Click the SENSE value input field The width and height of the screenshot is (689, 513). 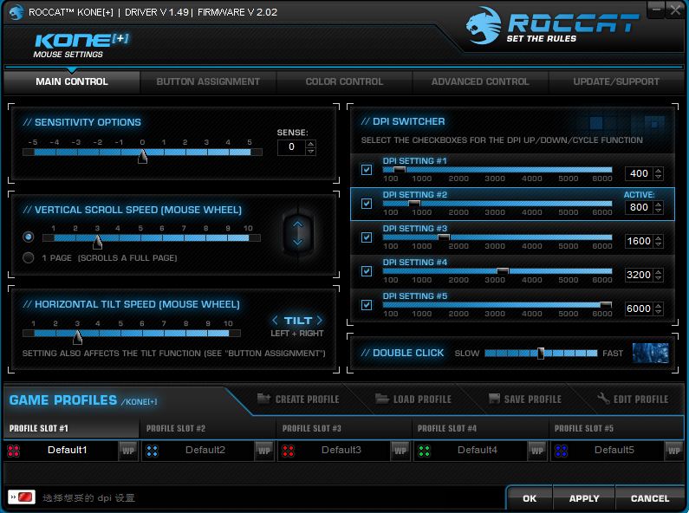(291, 147)
